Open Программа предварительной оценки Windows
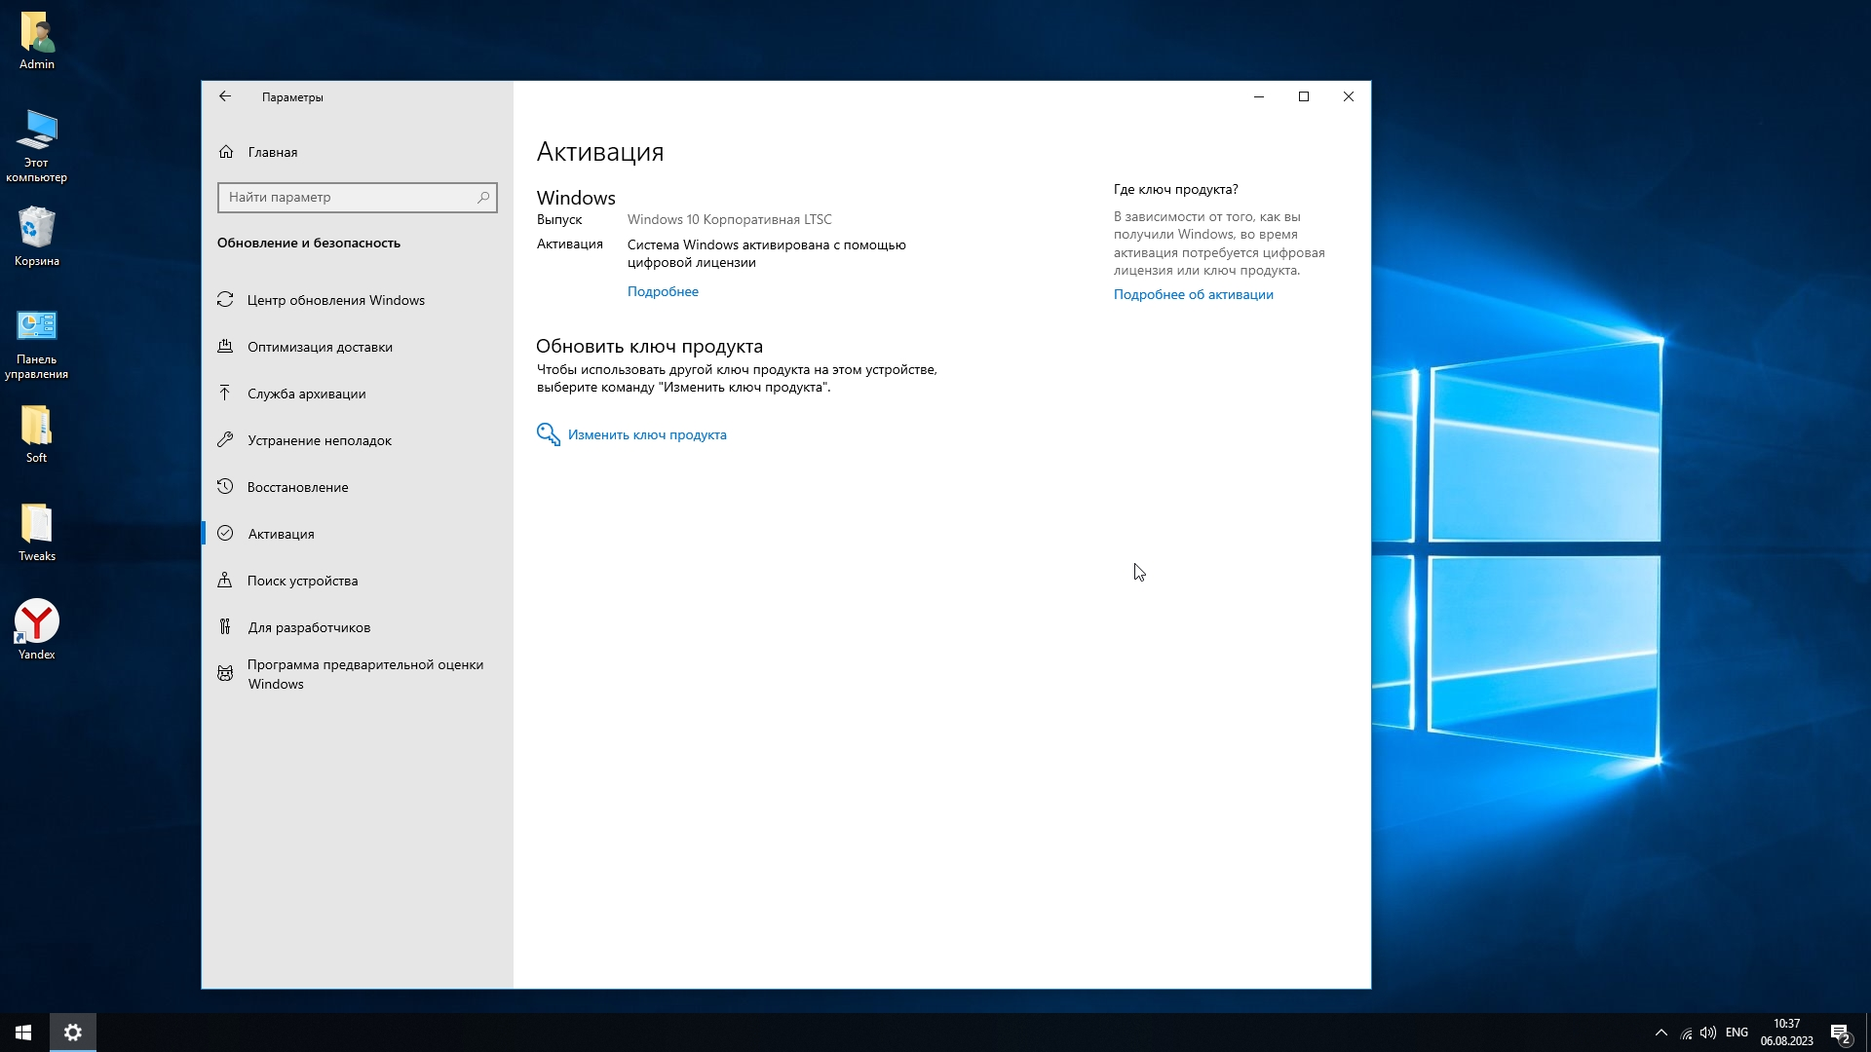The image size is (1871, 1052). [x=364, y=674]
